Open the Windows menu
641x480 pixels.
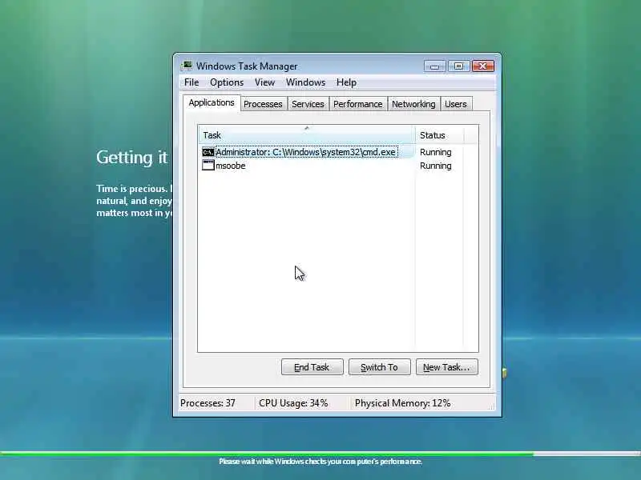tap(305, 82)
